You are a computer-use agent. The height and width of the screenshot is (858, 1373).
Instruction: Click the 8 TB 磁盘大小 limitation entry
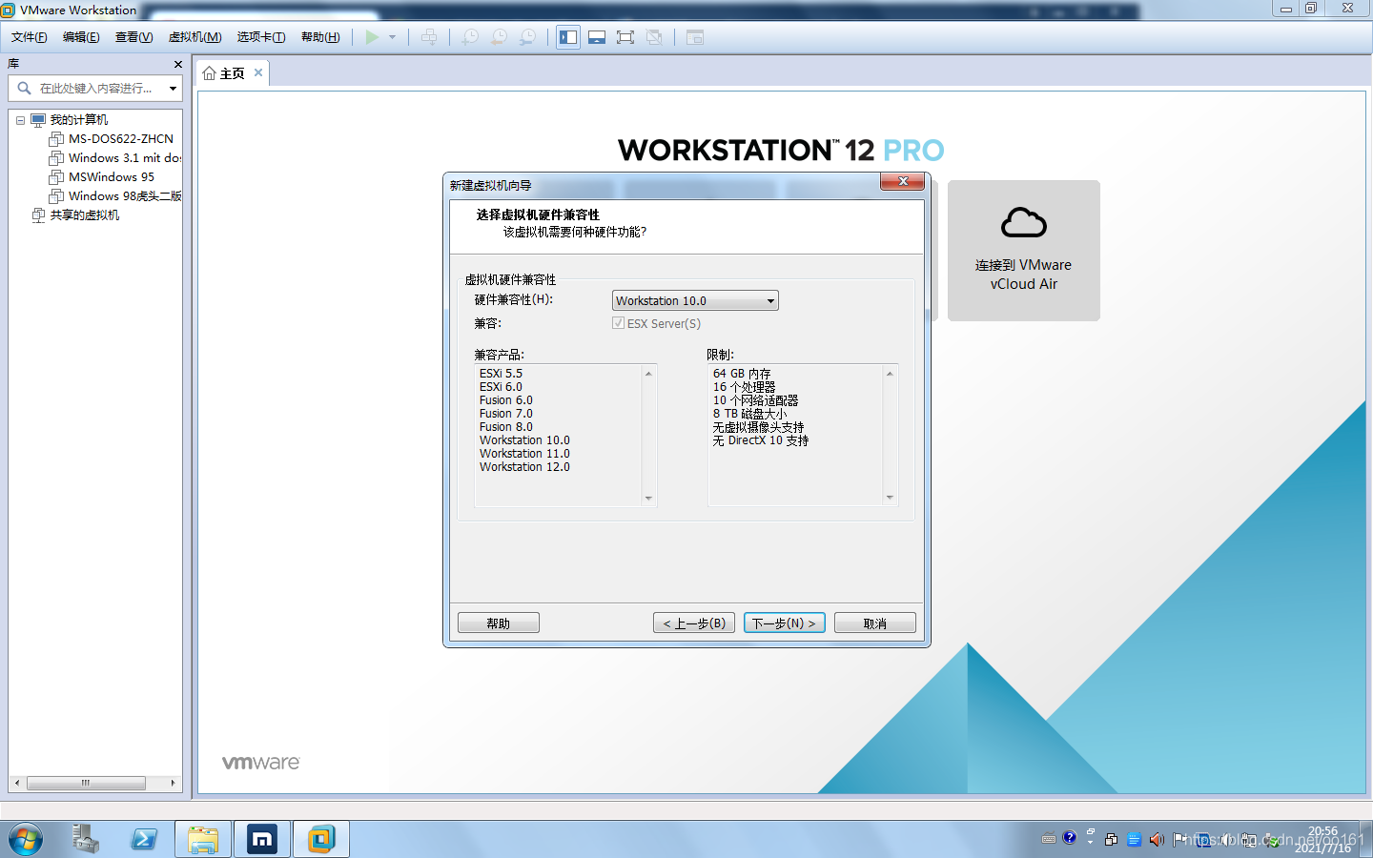pos(750,414)
